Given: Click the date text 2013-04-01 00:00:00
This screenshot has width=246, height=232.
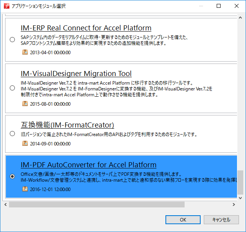Looking at the screenshot, I should [x=50, y=52].
